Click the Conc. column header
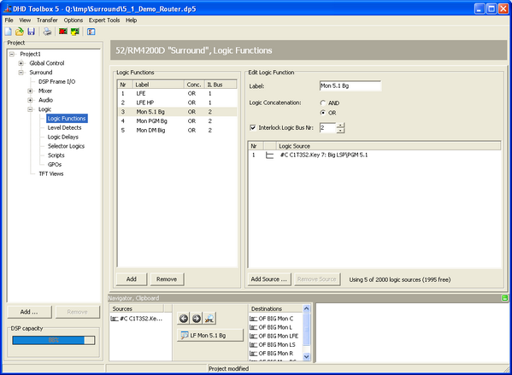512x375 pixels. 194,85
